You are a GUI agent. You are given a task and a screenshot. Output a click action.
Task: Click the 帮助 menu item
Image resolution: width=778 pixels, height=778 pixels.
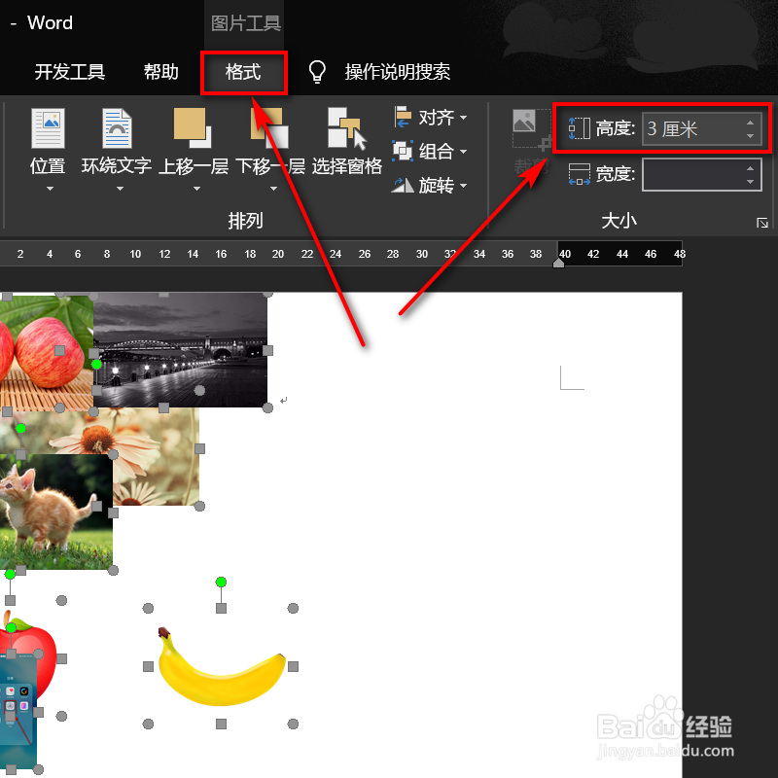point(160,72)
